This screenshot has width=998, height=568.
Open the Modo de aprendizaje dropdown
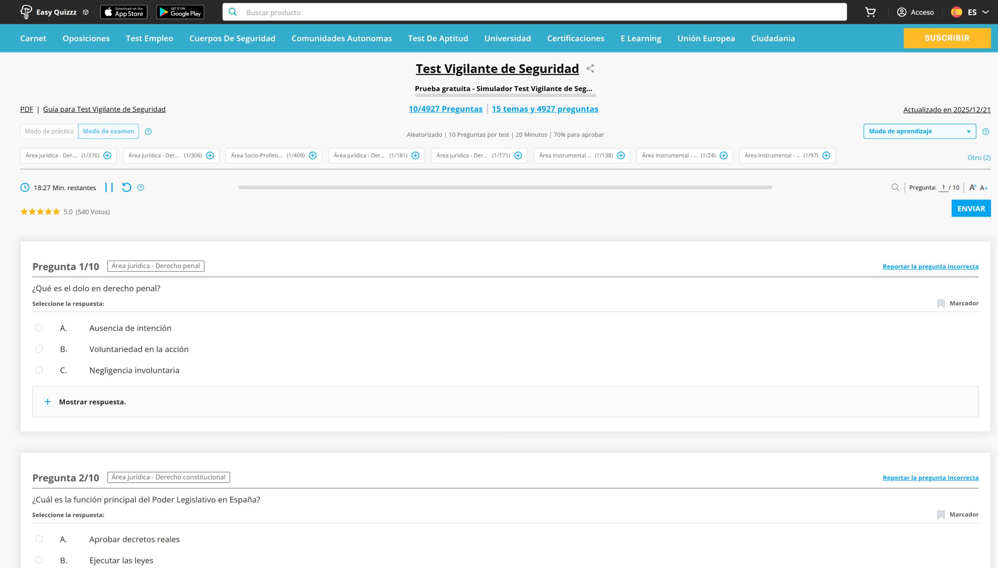pyautogui.click(x=919, y=131)
